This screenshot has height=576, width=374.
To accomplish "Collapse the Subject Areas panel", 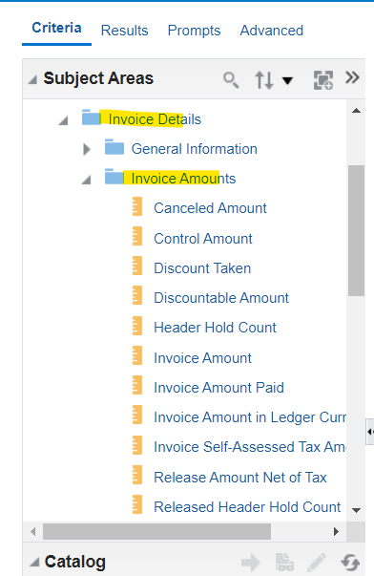I will 32,79.
